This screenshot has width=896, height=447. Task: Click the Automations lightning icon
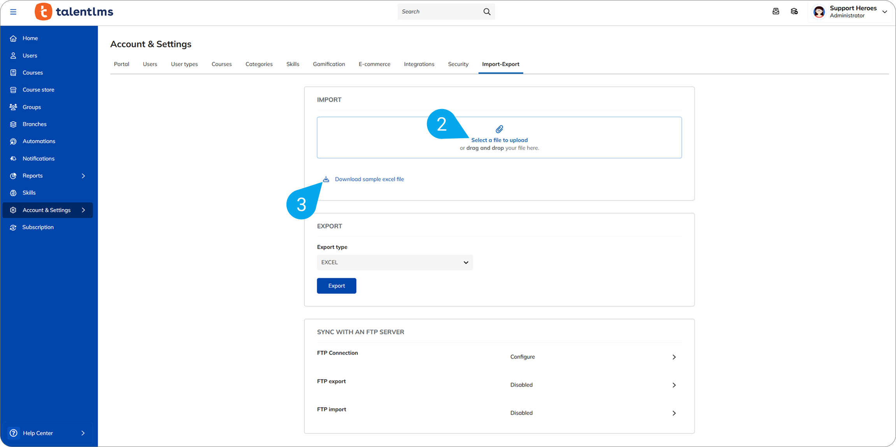13,141
